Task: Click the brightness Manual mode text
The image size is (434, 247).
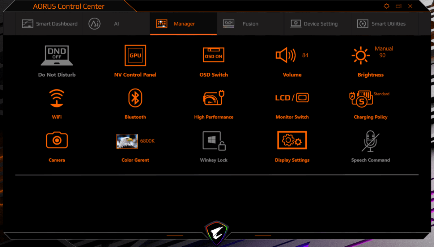Action: (384, 48)
